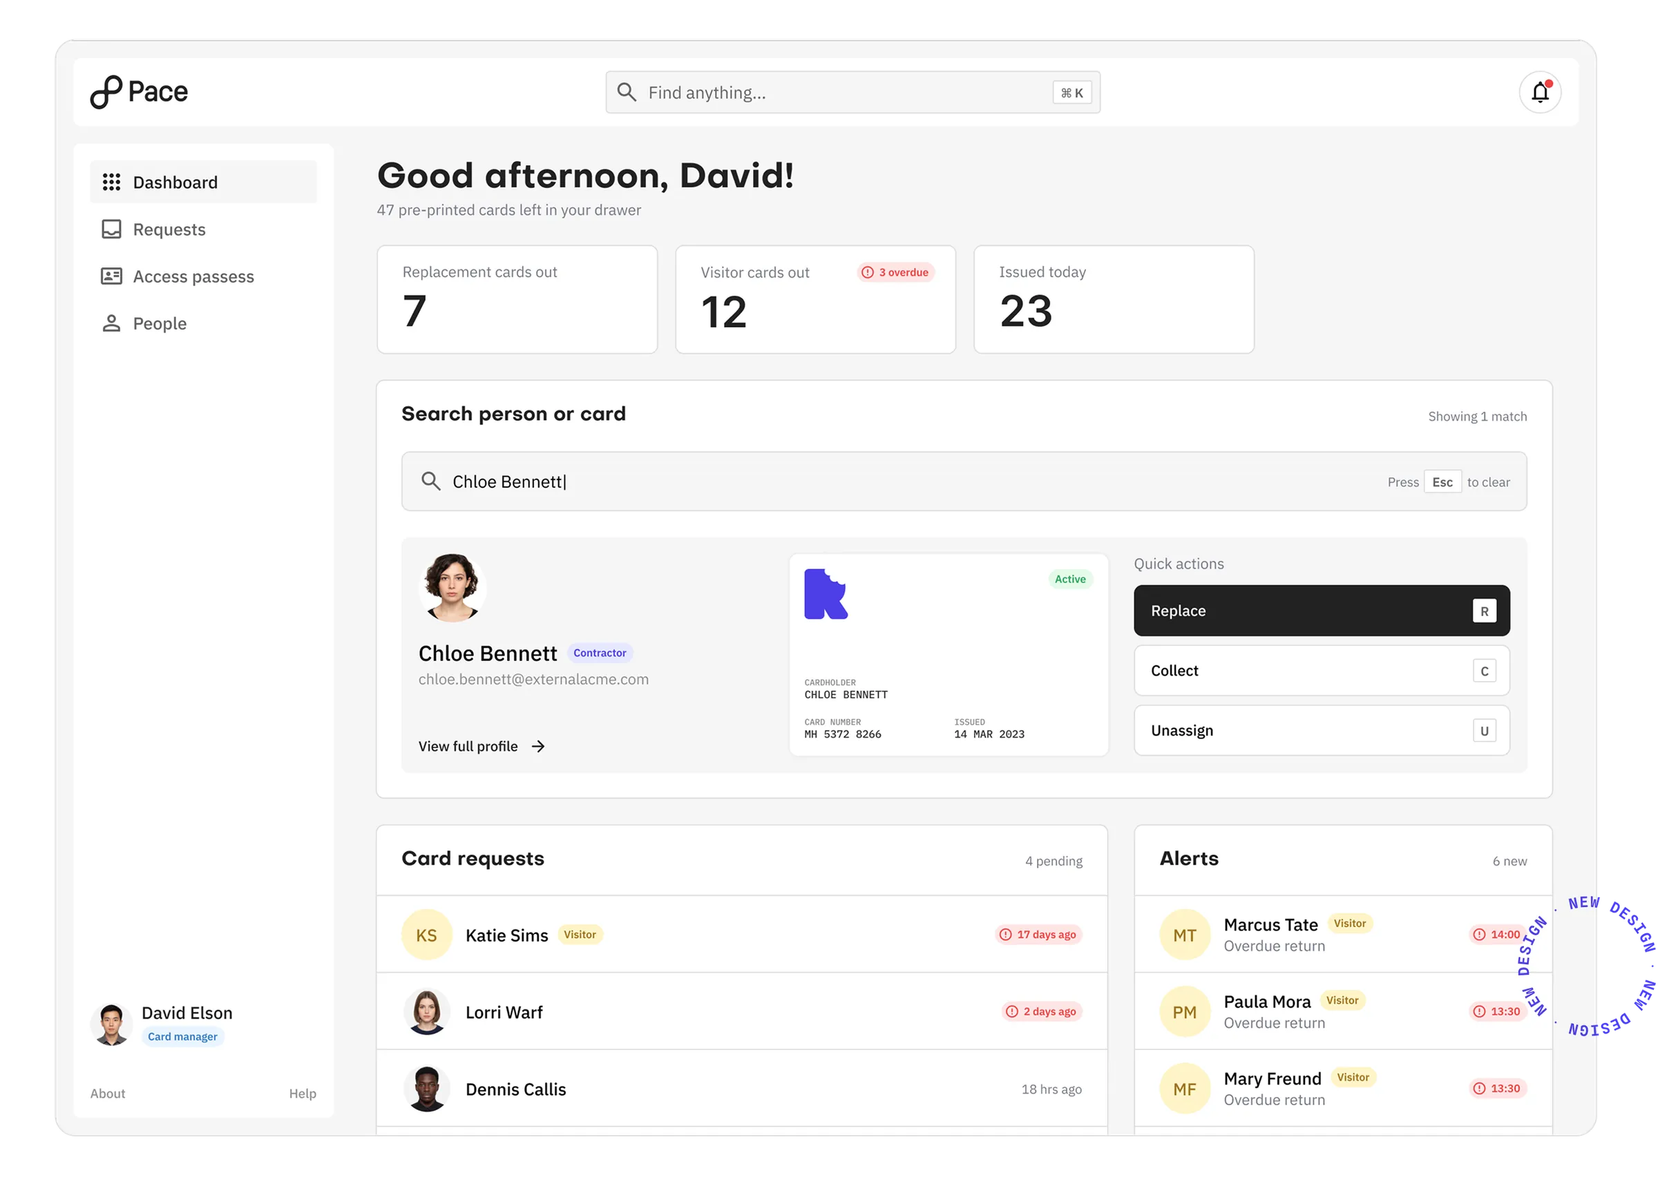Click the About link
1658x1184 pixels.
(x=108, y=1093)
